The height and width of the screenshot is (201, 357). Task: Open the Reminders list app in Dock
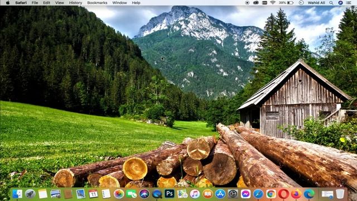tap(106, 194)
